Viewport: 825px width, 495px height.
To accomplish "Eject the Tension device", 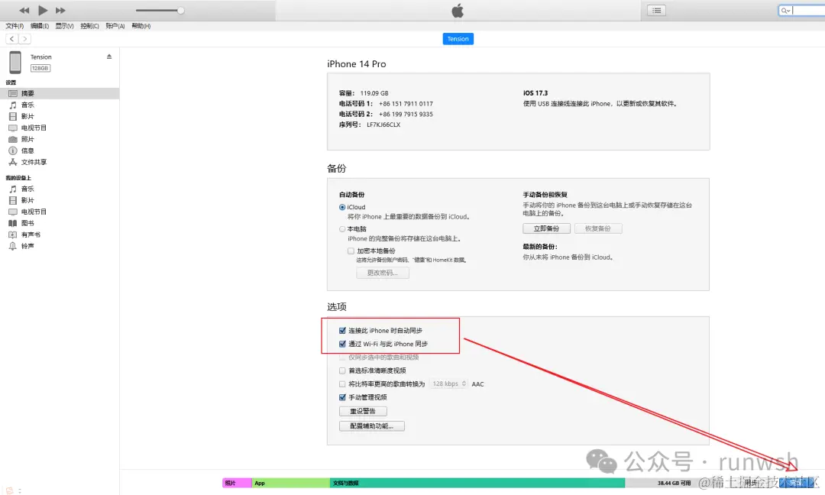I will 109,57.
